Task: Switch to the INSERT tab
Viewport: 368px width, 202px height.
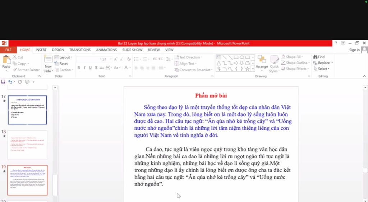Action: [x=41, y=50]
